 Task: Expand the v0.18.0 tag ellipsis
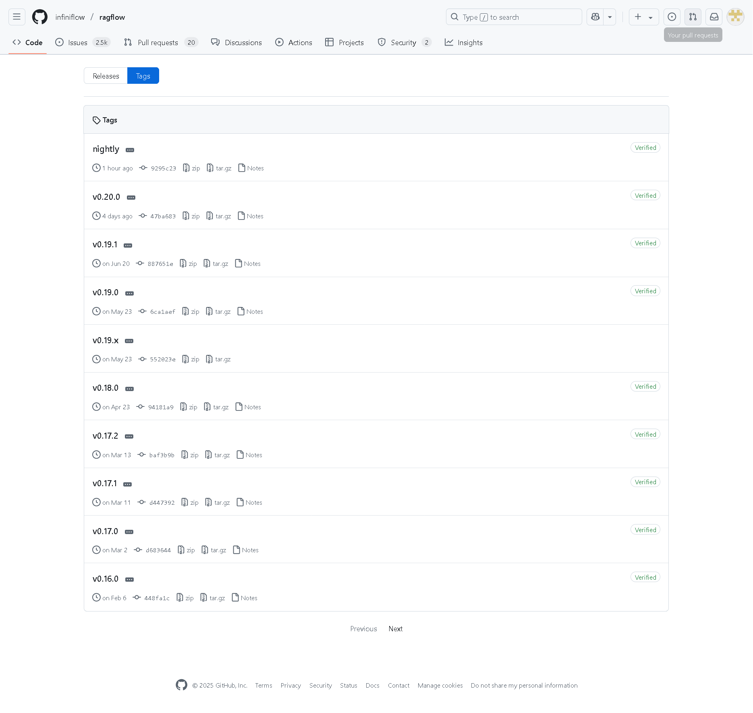(x=129, y=389)
